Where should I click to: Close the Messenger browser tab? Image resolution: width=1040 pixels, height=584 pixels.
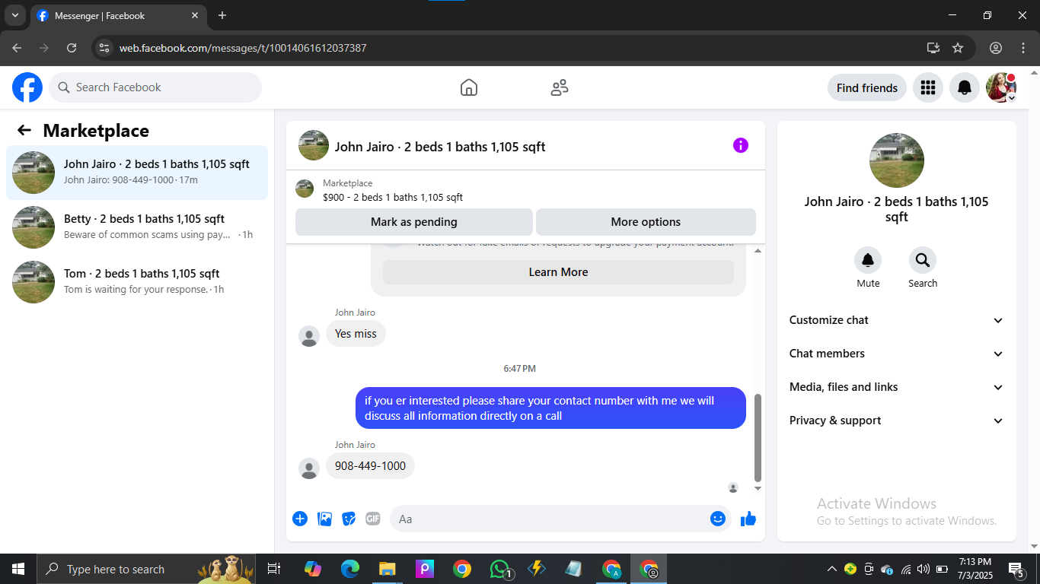pyautogui.click(x=195, y=15)
